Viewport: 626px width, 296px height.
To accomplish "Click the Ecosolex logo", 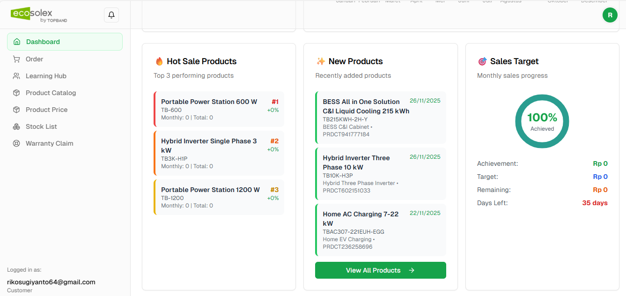I will [39, 15].
